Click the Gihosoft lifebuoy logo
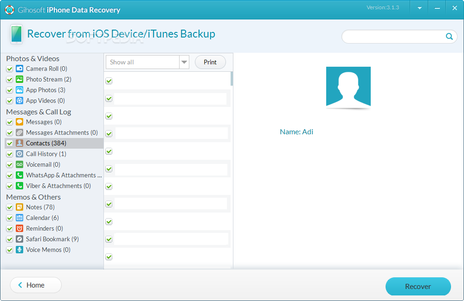 (9, 10)
